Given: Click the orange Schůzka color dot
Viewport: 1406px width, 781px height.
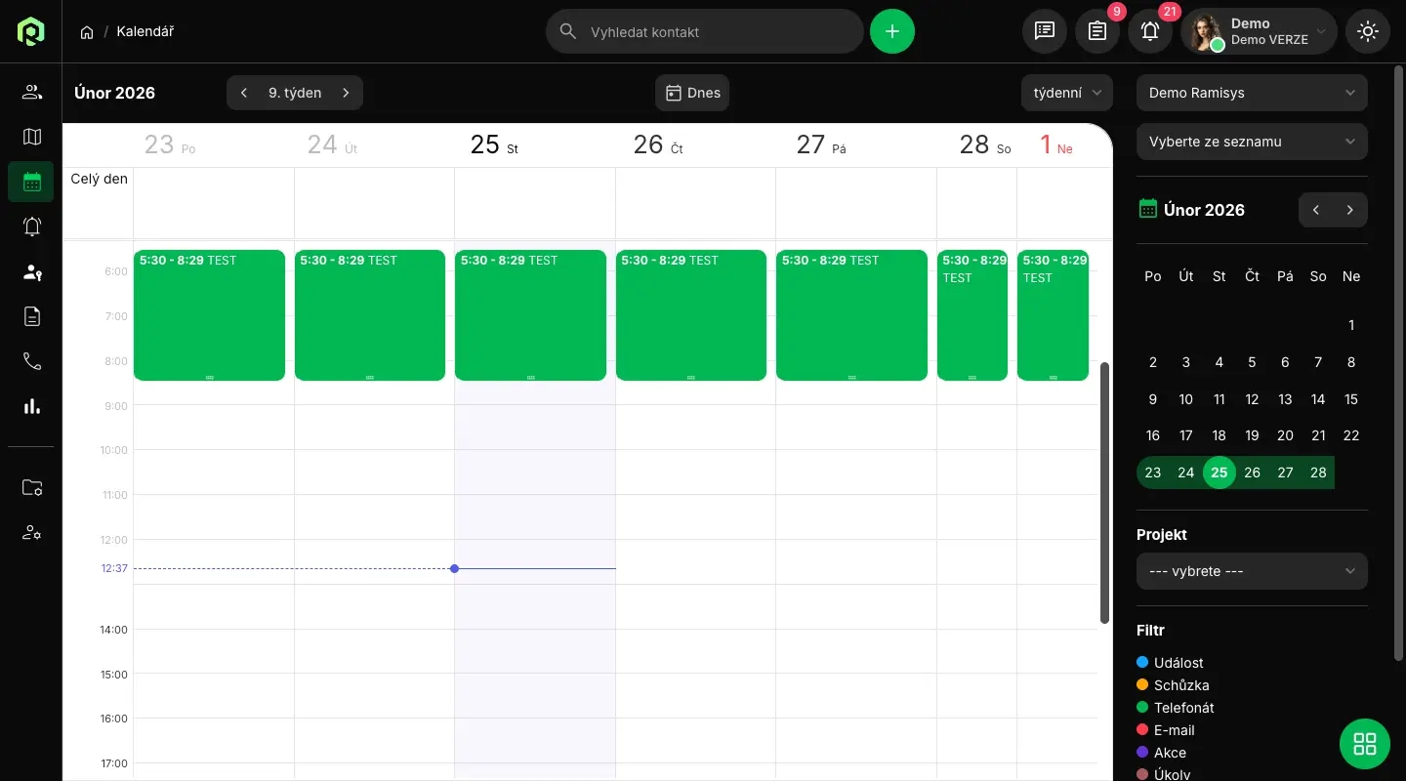Looking at the screenshot, I should point(1142,685).
